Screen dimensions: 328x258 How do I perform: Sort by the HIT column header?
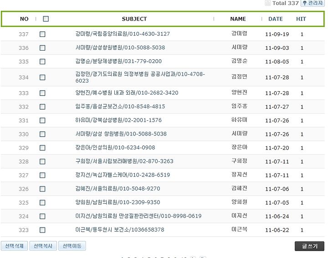click(301, 19)
